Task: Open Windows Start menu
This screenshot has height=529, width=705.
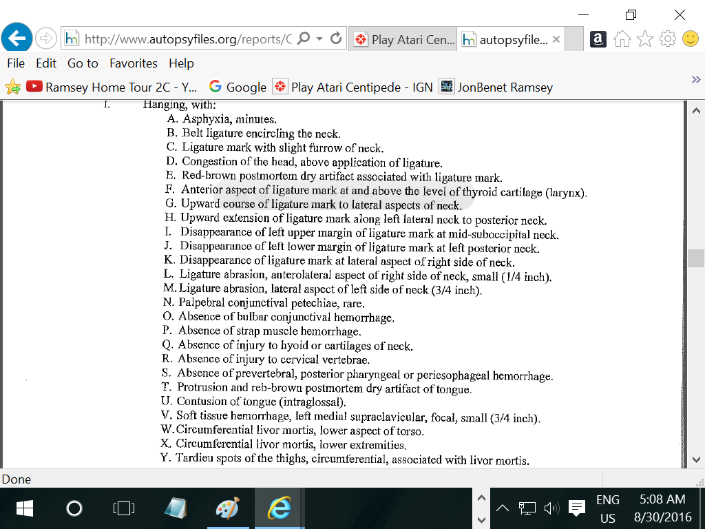Action: (x=24, y=508)
